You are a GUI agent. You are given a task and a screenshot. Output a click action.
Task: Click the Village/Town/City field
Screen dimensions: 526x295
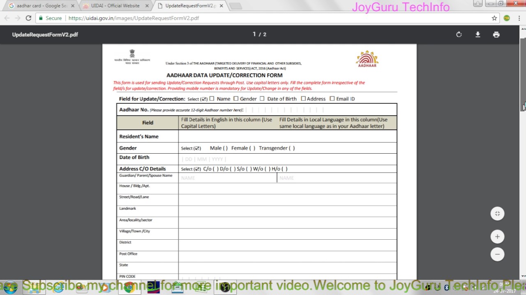(x=288, y=234)
